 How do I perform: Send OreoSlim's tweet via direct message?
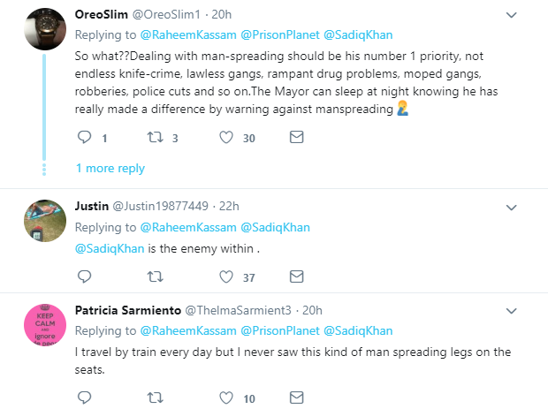point(297,137)
